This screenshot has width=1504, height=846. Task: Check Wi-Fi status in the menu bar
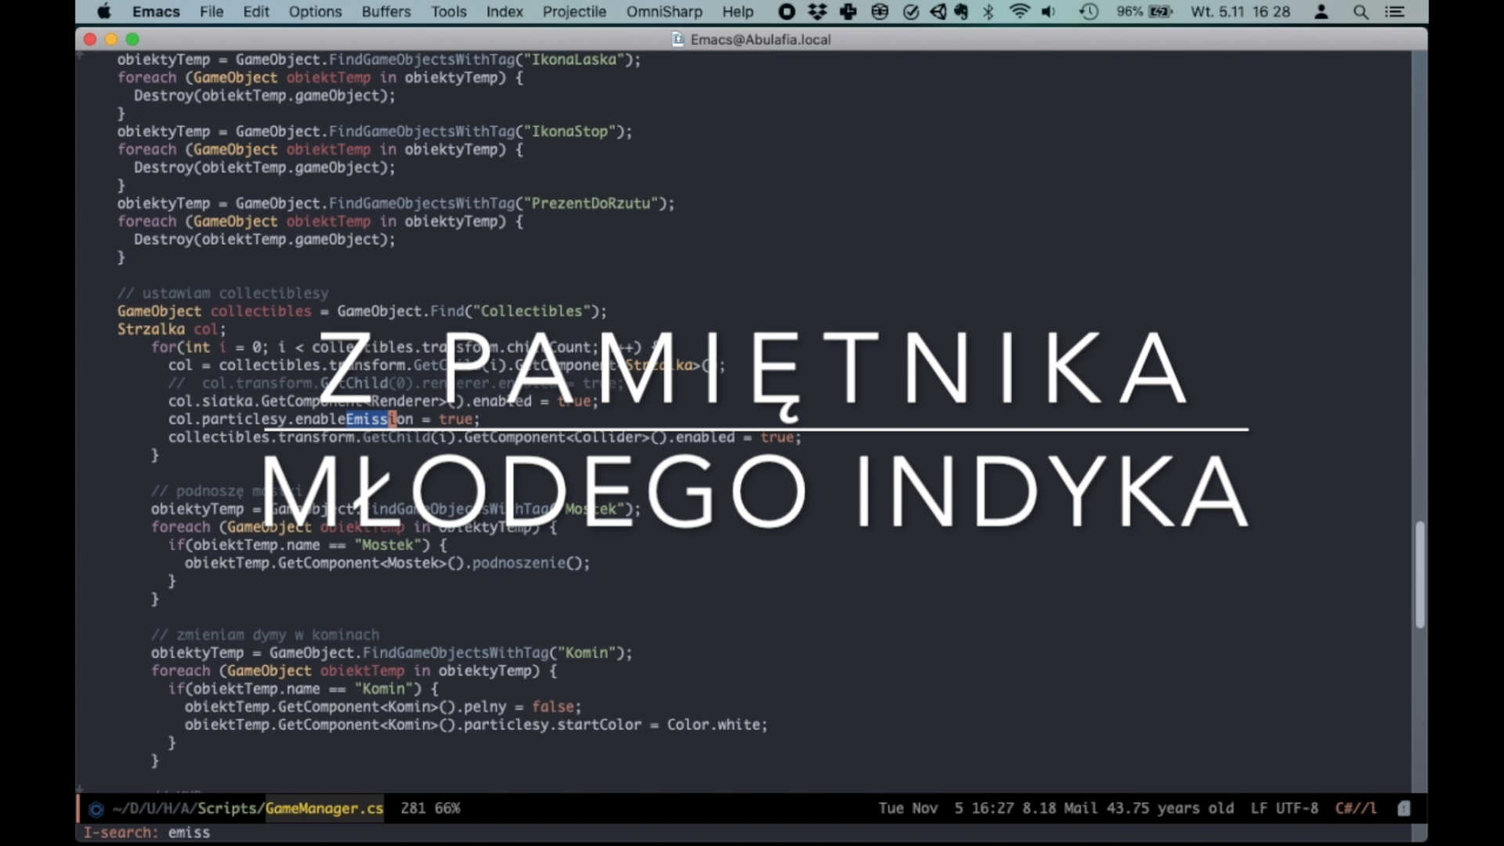(x=1019, y=12)
